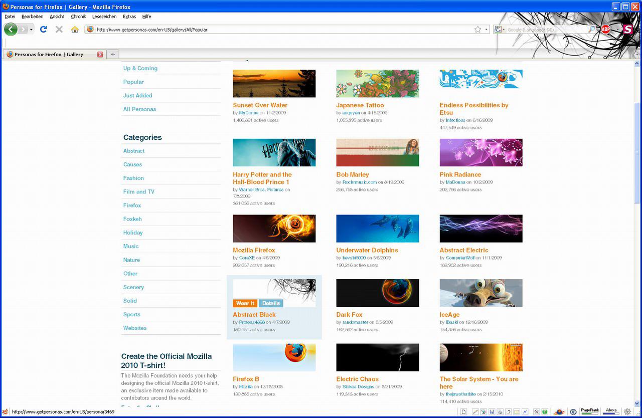Click the floppy disk save icon in status bar
642x418 pixels.
coord(492,412)
